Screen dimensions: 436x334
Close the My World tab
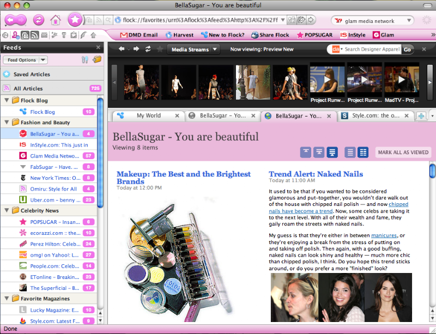tap(177, 116)
